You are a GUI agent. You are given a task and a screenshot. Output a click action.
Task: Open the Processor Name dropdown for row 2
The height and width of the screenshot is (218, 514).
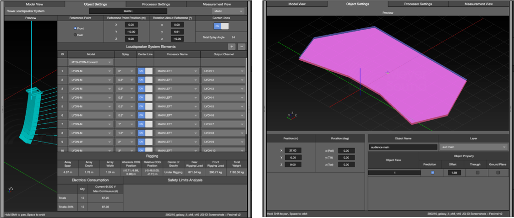click(x=177, y=80)
